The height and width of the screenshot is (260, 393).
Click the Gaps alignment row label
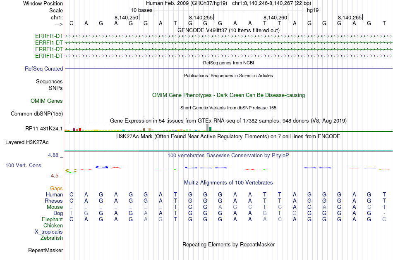[x=56, y=189]
